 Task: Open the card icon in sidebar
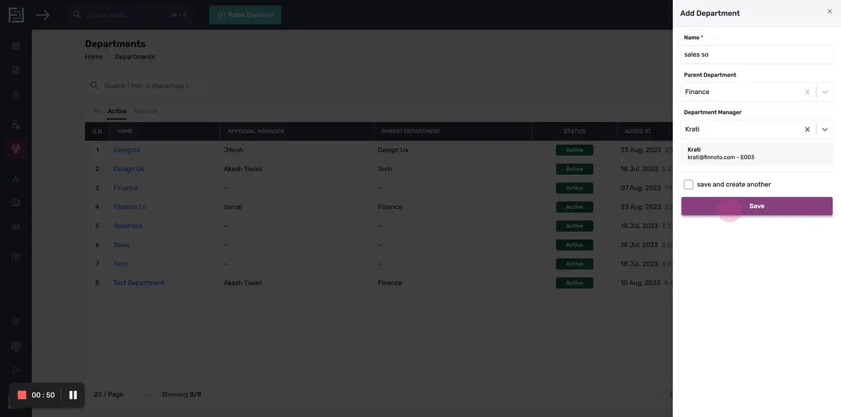pyautogui.click(x=16, y=203)
